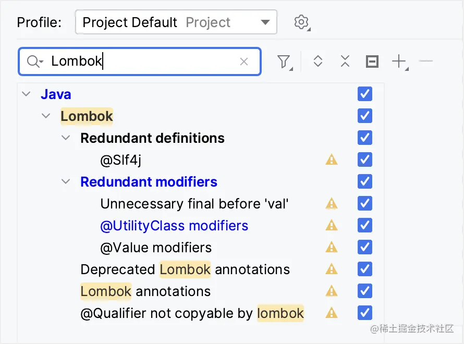Add a new custom inspection

[398, 61]
